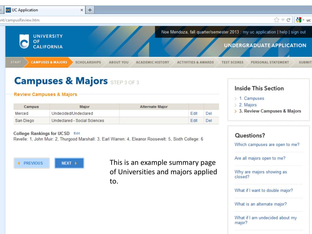Click the Major column header
Screen dimensions: 312x234
pyautogui.click(x=85, y=107)
